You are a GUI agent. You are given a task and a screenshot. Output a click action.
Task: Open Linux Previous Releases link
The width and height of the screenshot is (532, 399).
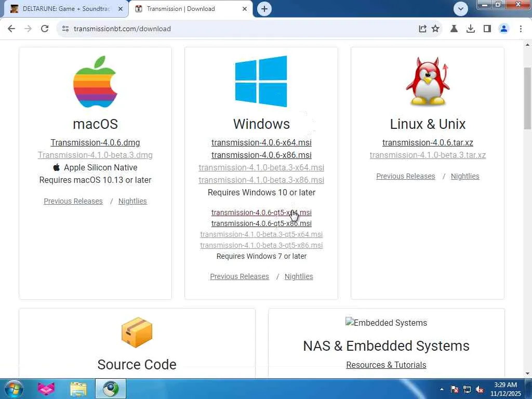click(x=406, y=177)
